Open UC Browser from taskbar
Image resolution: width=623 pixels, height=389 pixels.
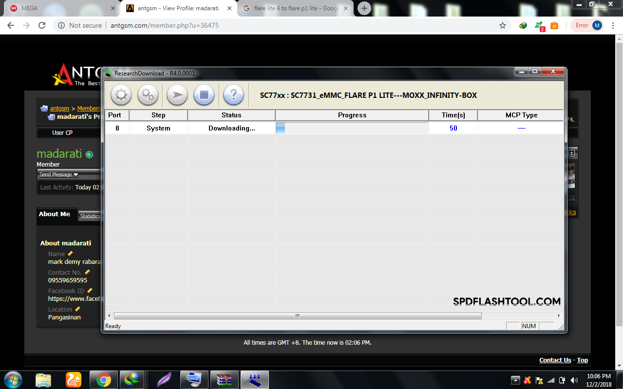(73, 380)
